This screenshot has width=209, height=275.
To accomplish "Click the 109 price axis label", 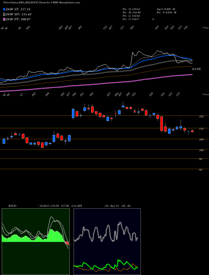I will tap(201, 140).
